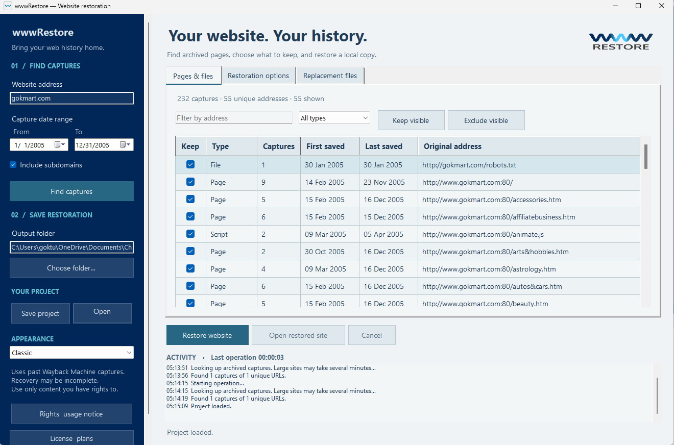
Task: Open the Rights usage notice
Action: click(71, 414)
